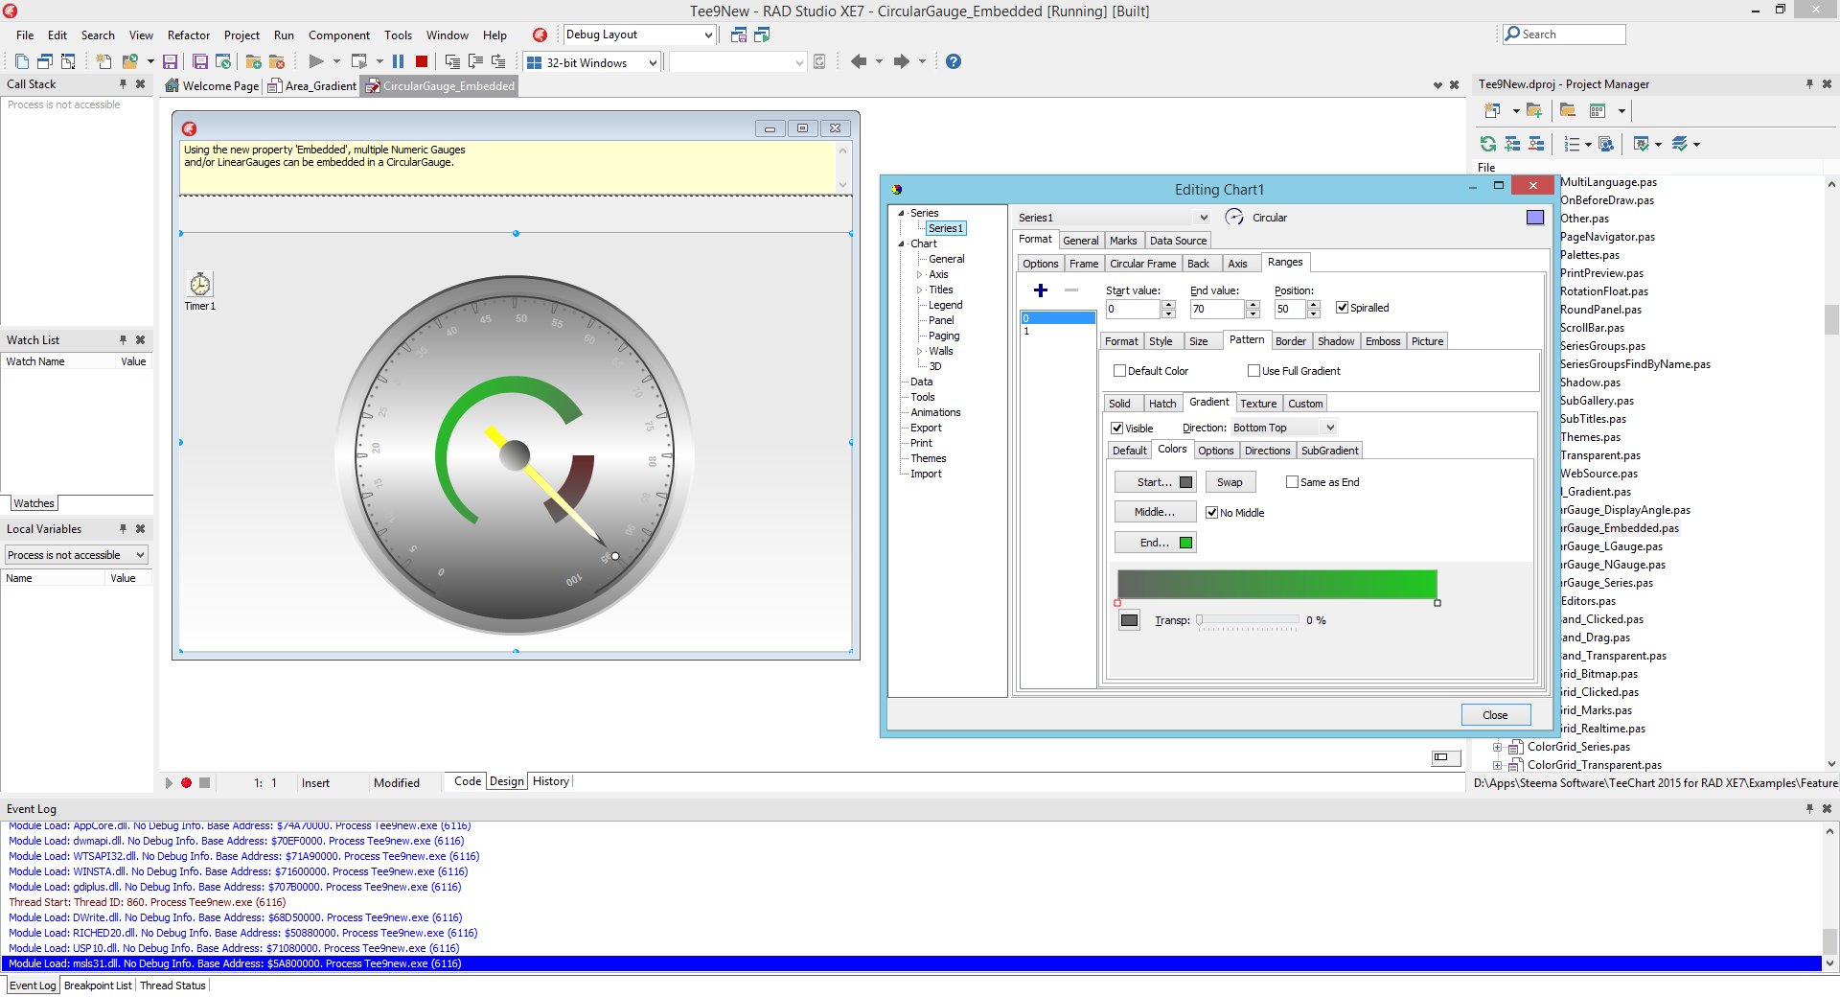Select the Timer1 component icon

(199, 284)
